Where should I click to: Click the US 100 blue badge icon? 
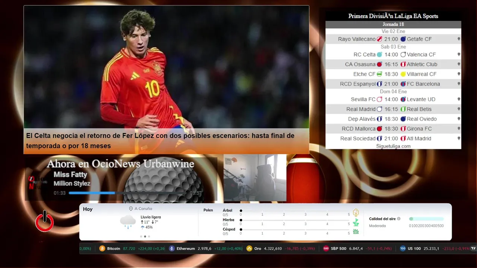(403, 248)
